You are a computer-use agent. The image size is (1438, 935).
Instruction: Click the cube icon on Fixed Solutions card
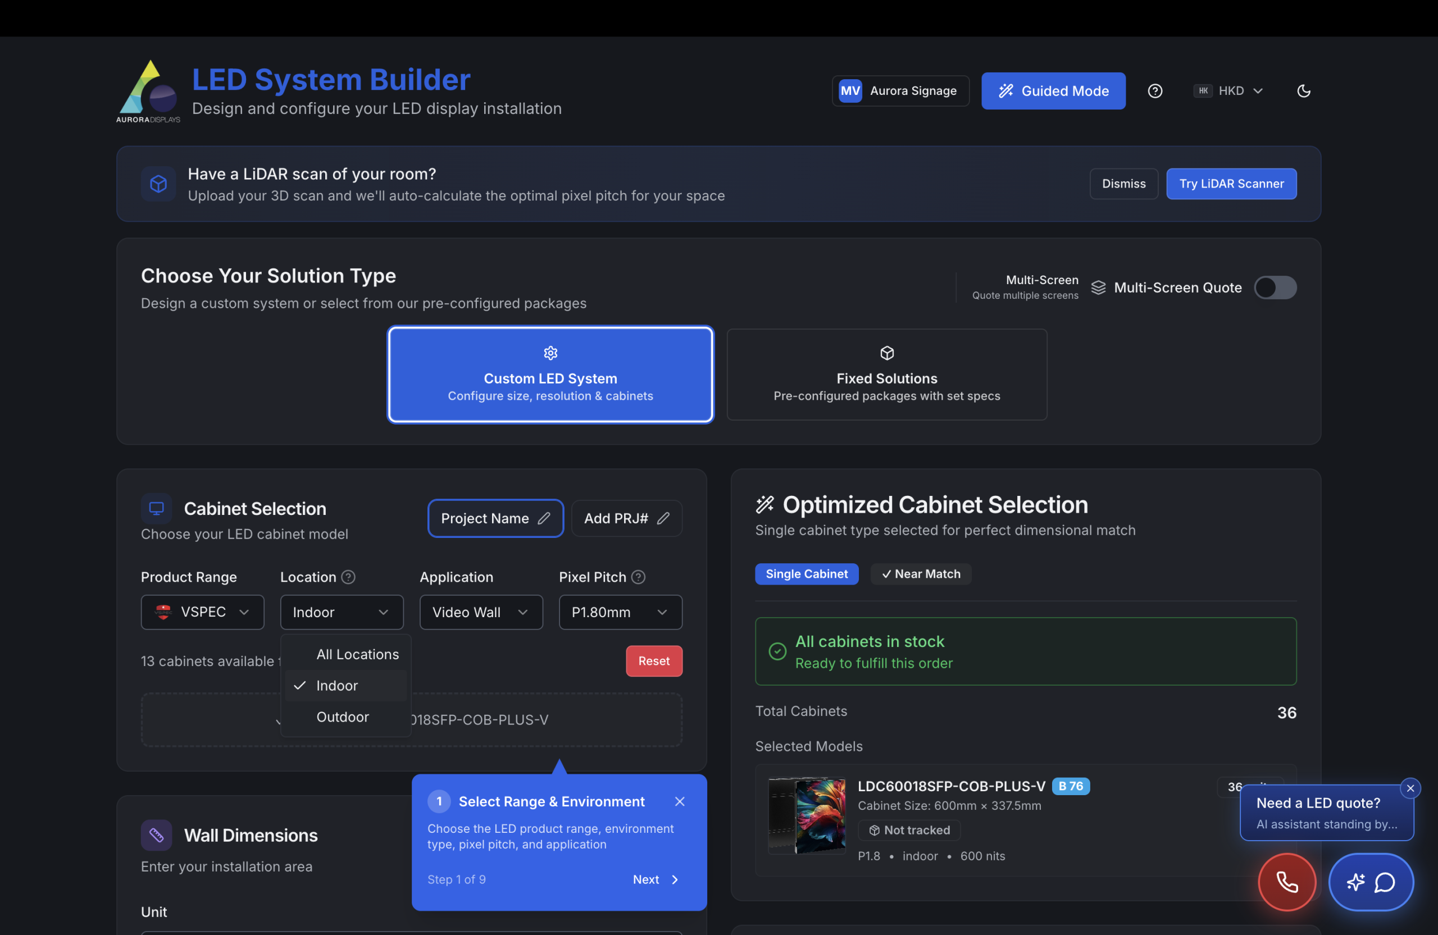tap(886, 353)
